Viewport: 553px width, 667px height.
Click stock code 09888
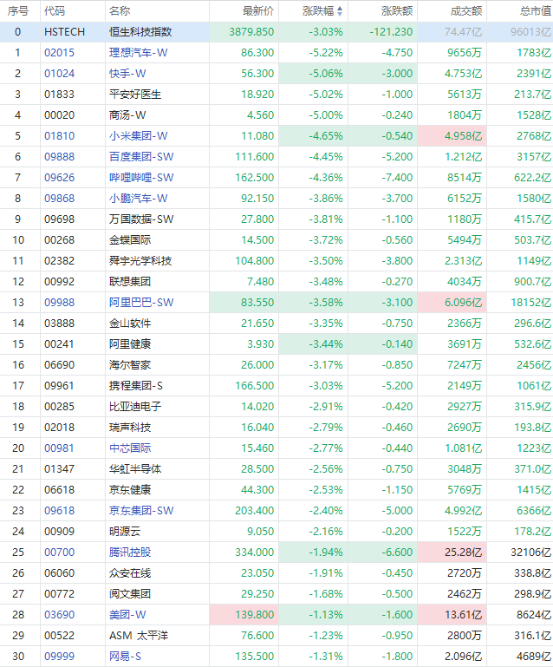[x=59, y=157]
